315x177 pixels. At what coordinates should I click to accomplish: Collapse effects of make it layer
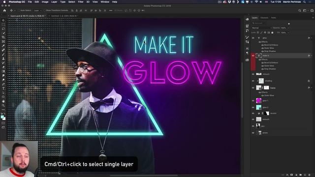[312, 56]
